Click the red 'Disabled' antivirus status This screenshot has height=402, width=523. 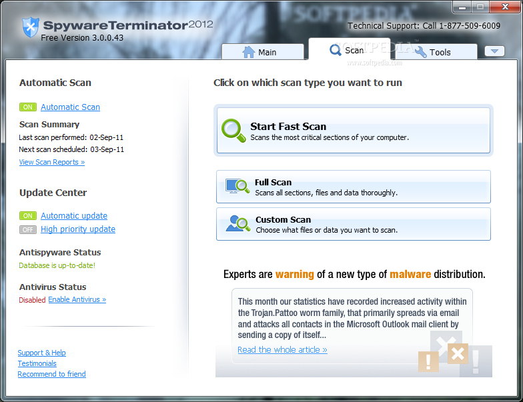pos(32,300)
